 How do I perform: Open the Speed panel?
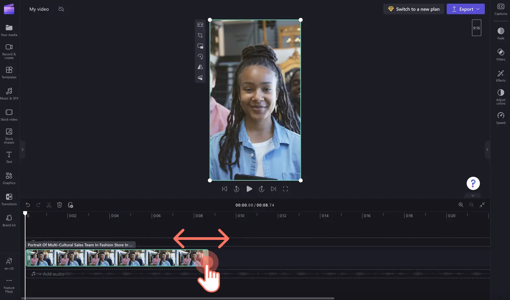pos(501,118)
